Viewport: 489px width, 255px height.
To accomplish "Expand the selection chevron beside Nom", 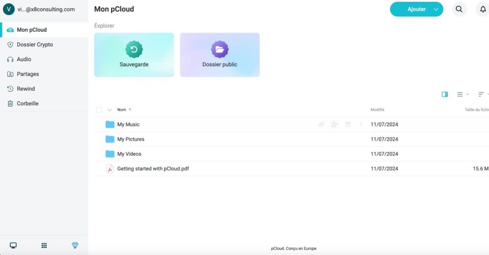I will click(x=109, y=110).
